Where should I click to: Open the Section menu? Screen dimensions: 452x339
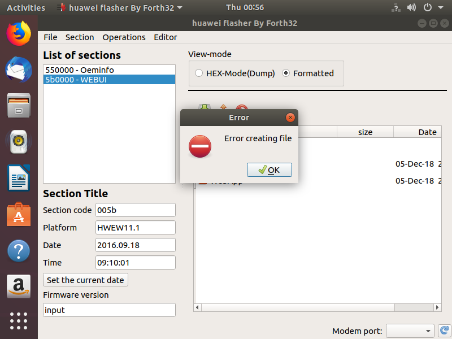pos(80,37)
